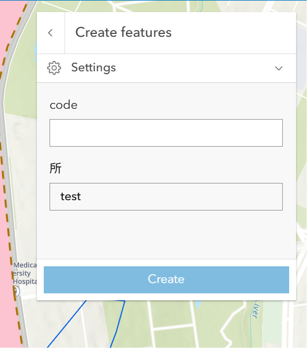Go back using the left chevron arrow
This screenshot has height=348, width=307.
pos(51,33)
